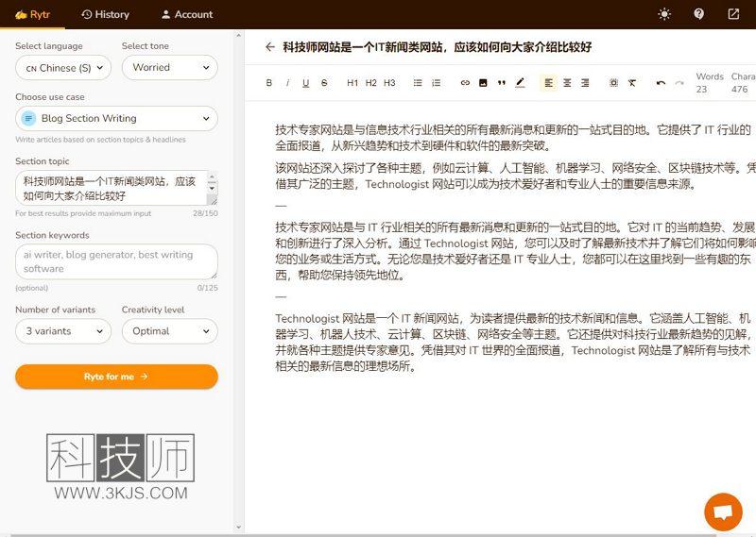Go back using the arrow beside title
Image resolution: width=756 pixels, height=537 pixels.
click(x=270, y=47)
